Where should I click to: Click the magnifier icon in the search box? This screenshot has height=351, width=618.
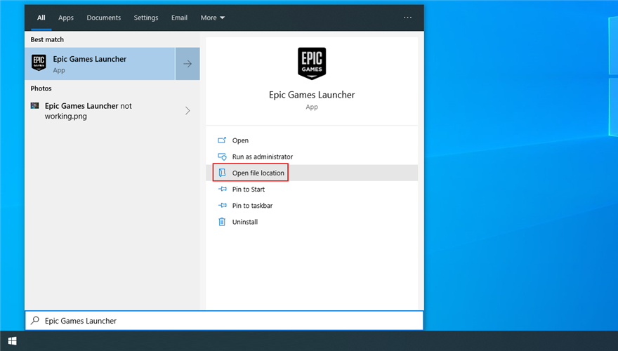coord(35,320)
